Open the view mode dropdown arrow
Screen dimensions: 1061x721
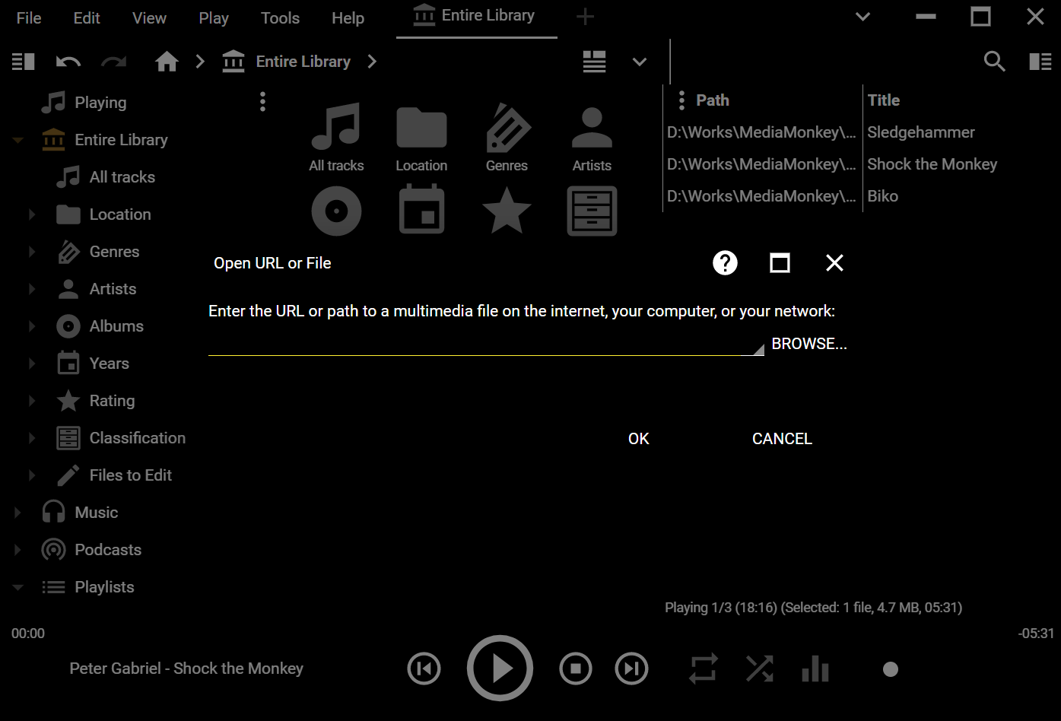click(x=640, y=62)
